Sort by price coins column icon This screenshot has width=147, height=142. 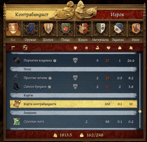[131, 48]
